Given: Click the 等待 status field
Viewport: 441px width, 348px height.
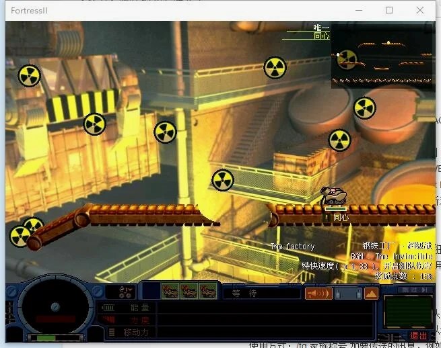Looking at the screenshot, I should click(x=261, y=294).
